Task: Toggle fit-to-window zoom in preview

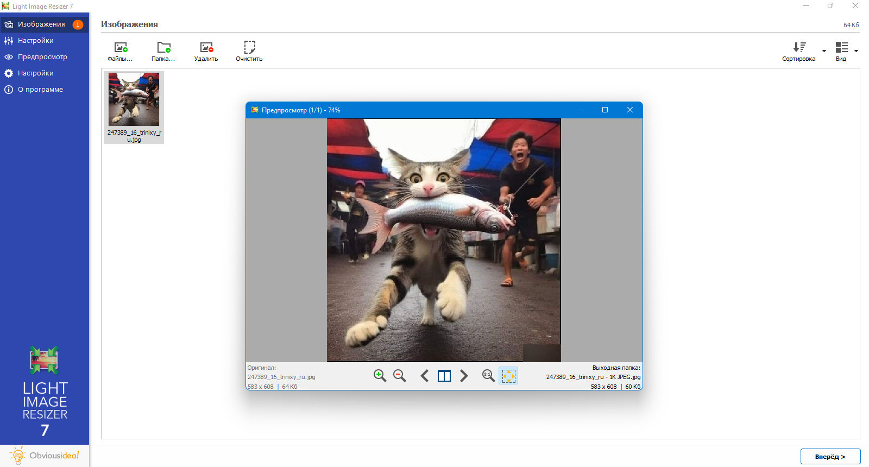Action: tap(508, 376)
